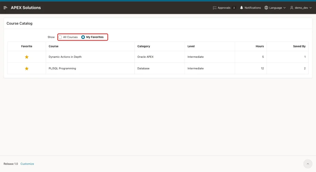The width and height of the screenshot is (316, 172).
Task: Expand the demo_dev user menu chevron
Action: (310, 8)
